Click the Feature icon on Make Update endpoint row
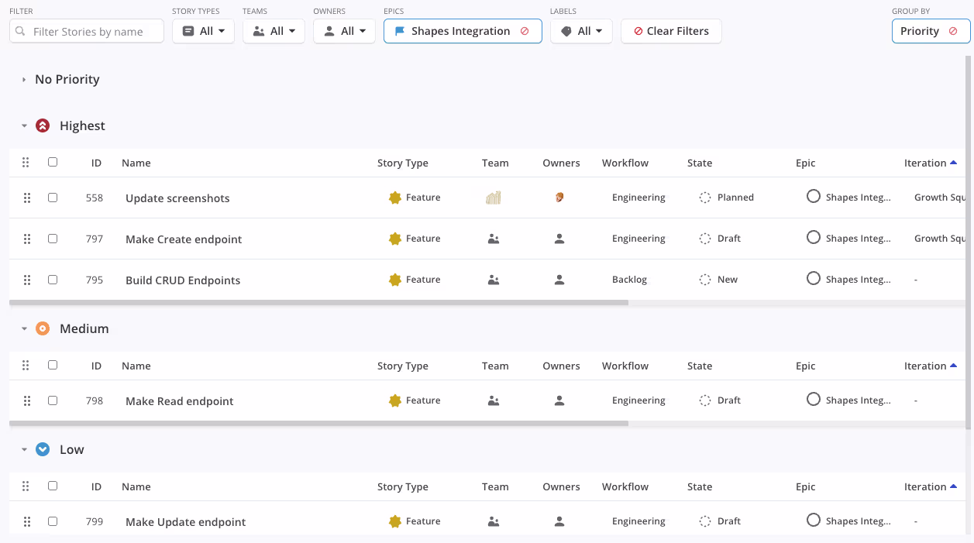Screen dimensions: 974x543 pos(395,521)
